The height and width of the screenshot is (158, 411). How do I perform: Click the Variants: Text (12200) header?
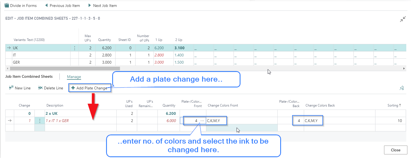pyautogui.click(x=29, y=40)
